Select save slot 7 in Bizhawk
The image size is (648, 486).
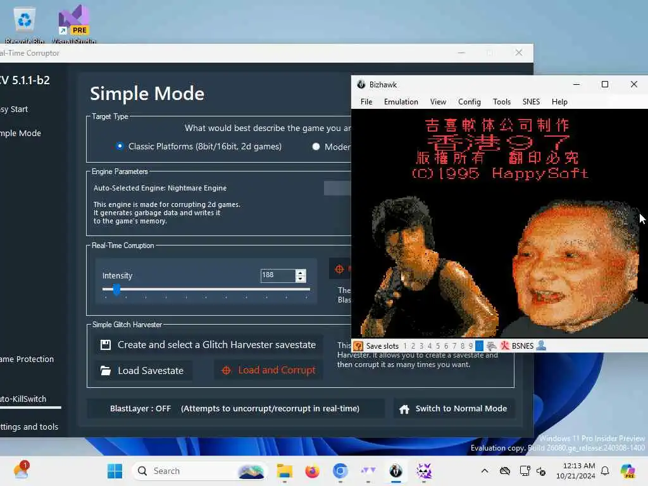pos(454,346)
